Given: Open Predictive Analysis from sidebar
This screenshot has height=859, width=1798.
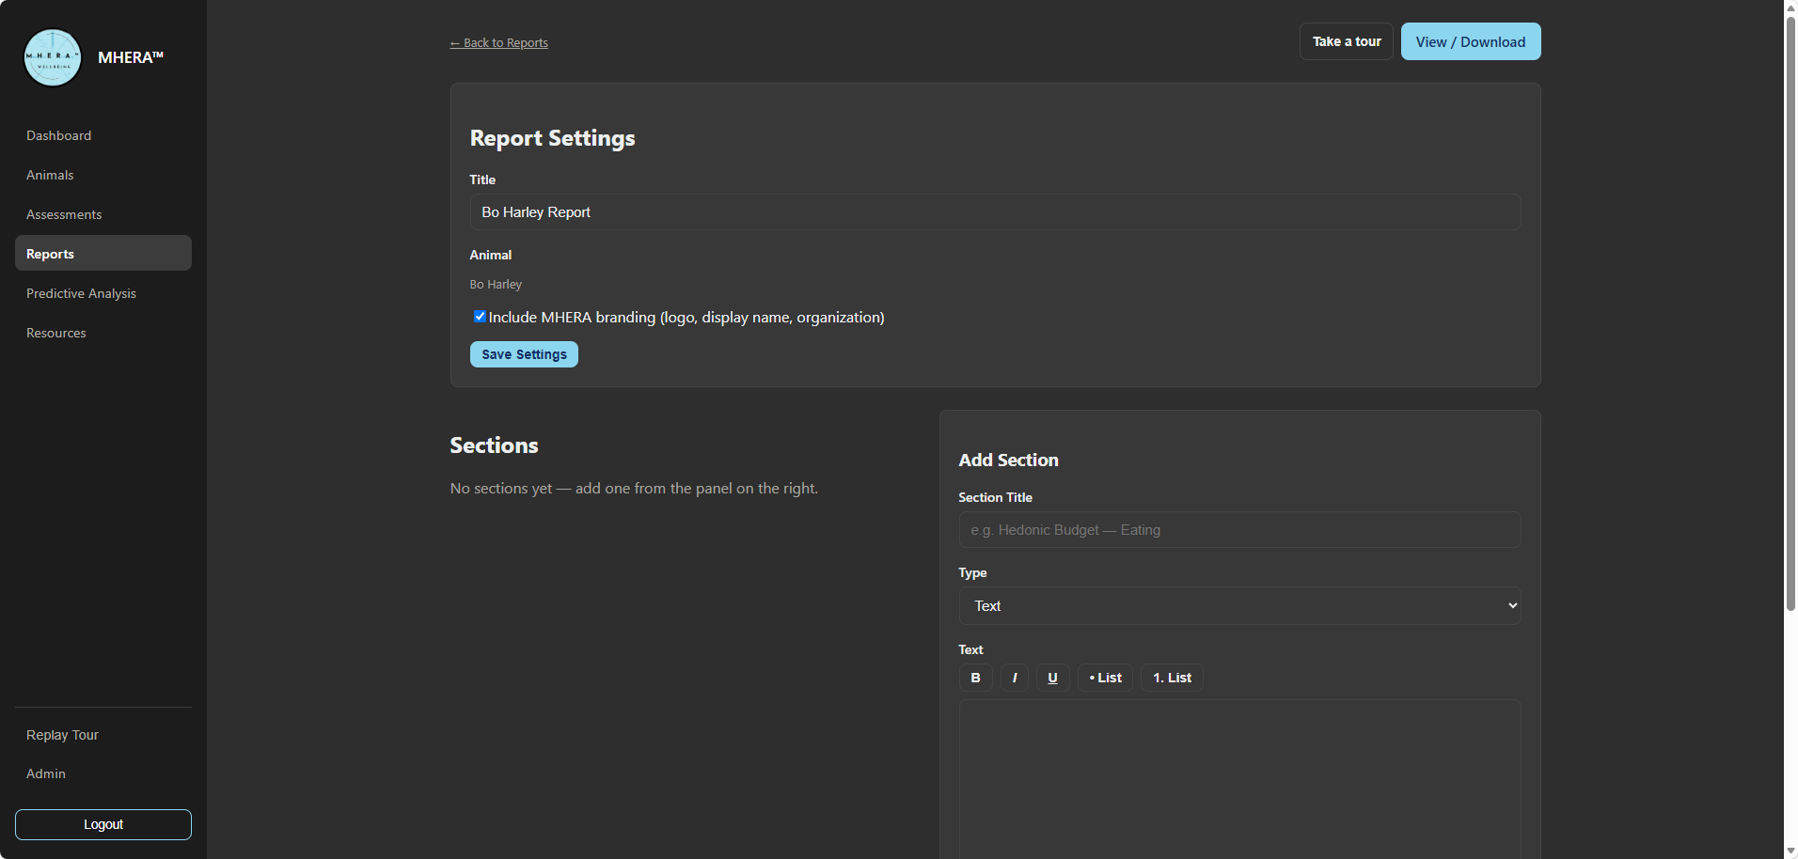Looking at the screenshot, I should (103, 293).
